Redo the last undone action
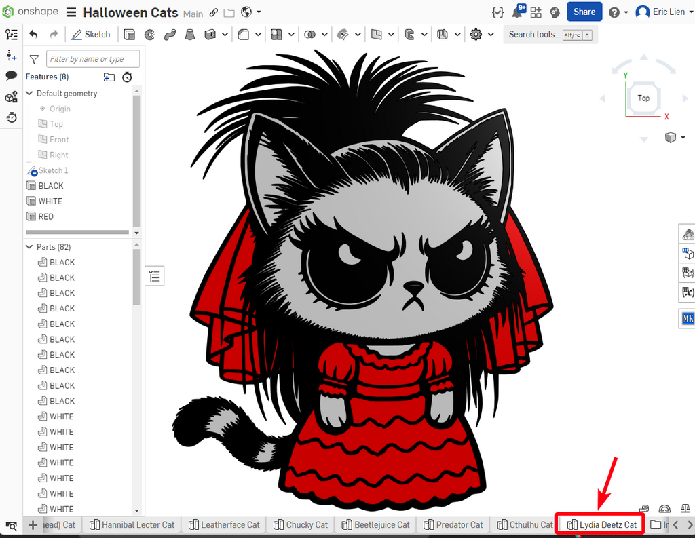Screen dimensions: 695x538 [54, 34]
